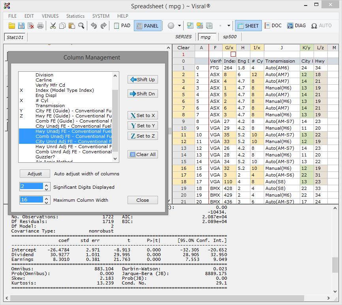Click the undo arrow icon

point(94,26)
